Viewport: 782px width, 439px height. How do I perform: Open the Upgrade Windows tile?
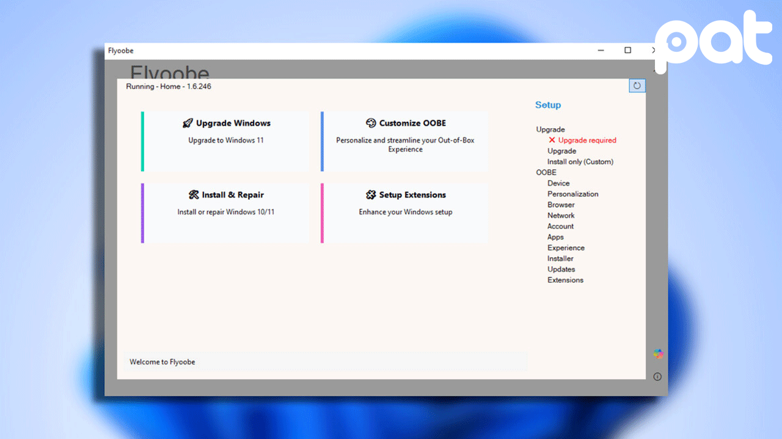[x=225, y=141]
